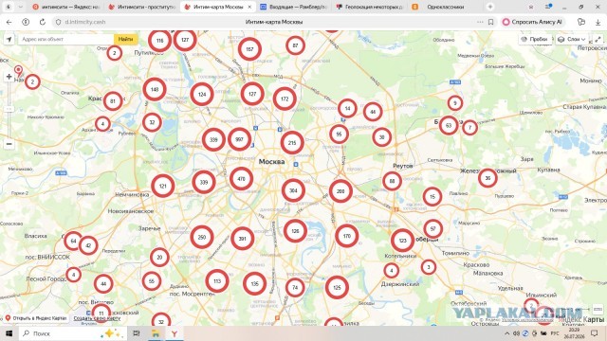The height and width of the screenshot is (341, 607).
Task: Click the Поиск box on Windows taskbar
Action: click(x=73, y=333)
